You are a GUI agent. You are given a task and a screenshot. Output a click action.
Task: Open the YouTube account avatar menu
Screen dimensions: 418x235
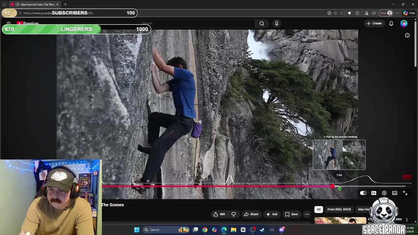tap(404, 23)
